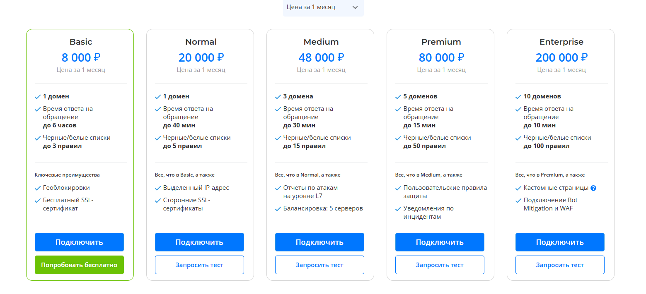Click Подключить button in the Normal plan
This screenshot has height=294, width=646.
tap(199, 242)
